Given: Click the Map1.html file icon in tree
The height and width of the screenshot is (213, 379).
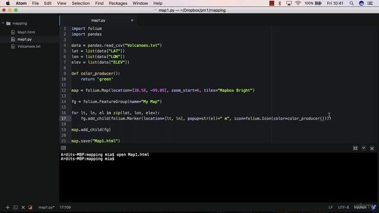Looking at the screenshot, I should click(x=13, y=32).
